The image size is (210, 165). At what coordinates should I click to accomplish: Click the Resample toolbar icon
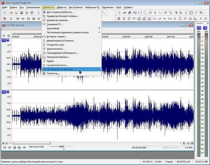195,19
